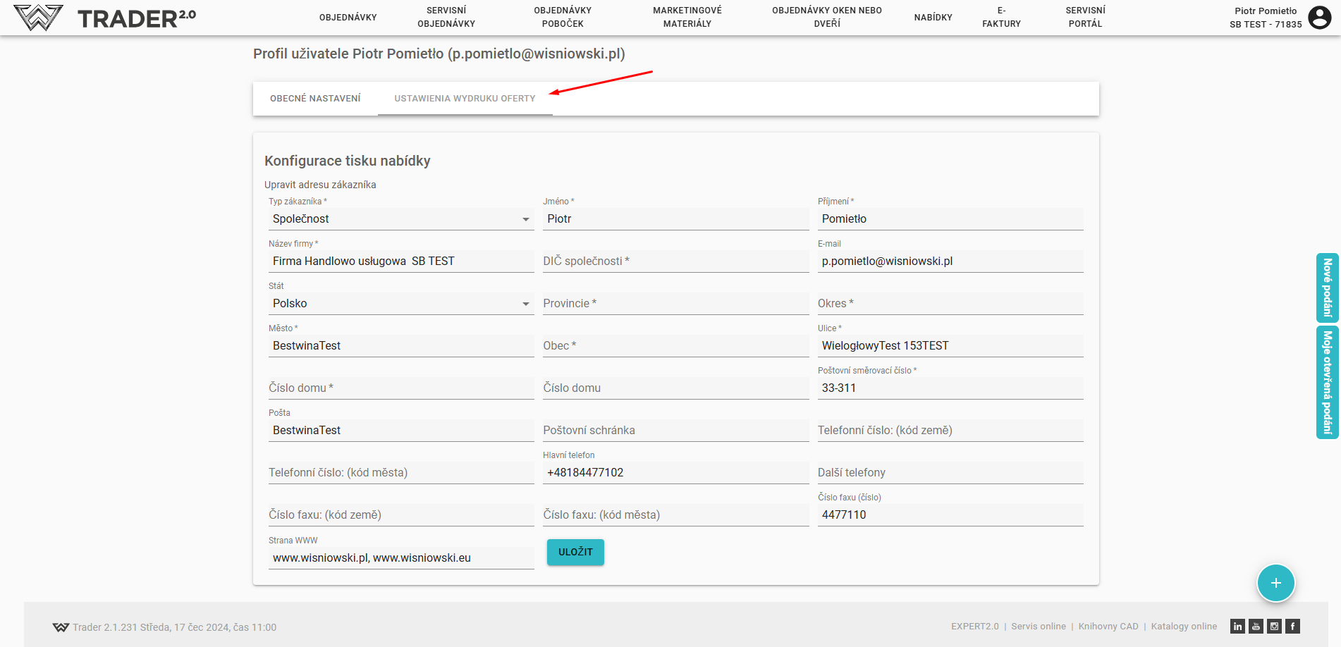Open the Facebook icon in footer
The height and width of the screenshot is (647, 1341).
[x=1292, y=626]
